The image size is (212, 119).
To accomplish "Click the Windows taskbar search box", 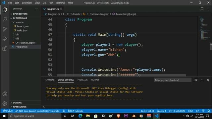I will pyautogui.click(x=34, y=116).
